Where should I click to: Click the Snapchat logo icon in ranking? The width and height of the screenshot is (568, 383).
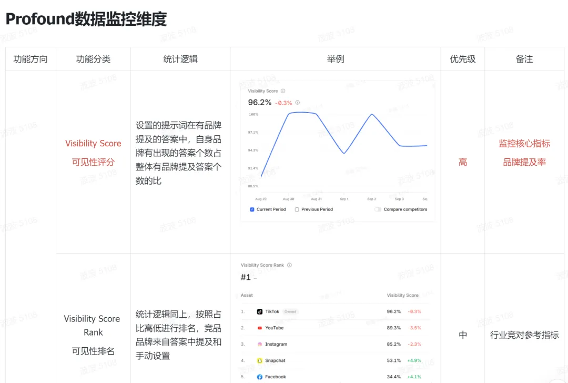click(x=260, y=360)
